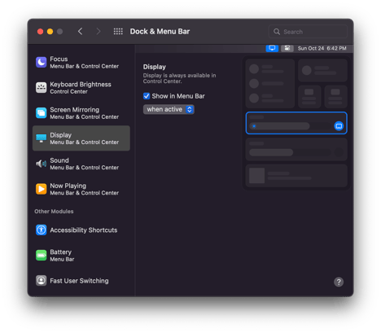Open the Fast User Switching icon
Viewport: 381px width, 333px height.
(42, 281)
